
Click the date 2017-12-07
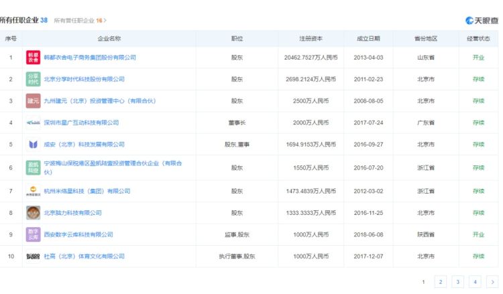[368, 256]
